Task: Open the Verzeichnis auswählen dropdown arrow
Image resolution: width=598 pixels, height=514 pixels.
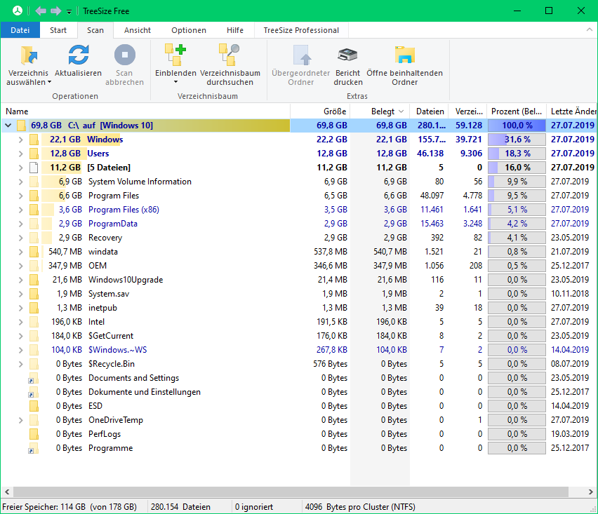Action: (50, 82)
